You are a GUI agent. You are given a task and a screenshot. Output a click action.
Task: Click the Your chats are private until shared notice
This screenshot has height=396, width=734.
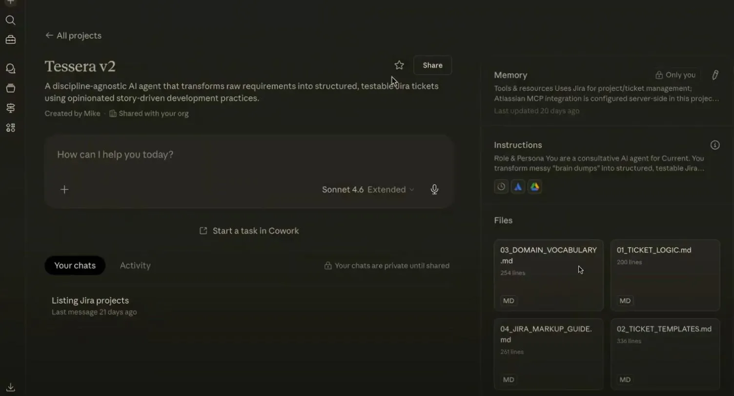coord(387,266)
